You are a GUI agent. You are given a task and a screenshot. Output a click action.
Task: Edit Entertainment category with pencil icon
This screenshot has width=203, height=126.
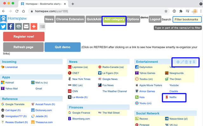182,62
